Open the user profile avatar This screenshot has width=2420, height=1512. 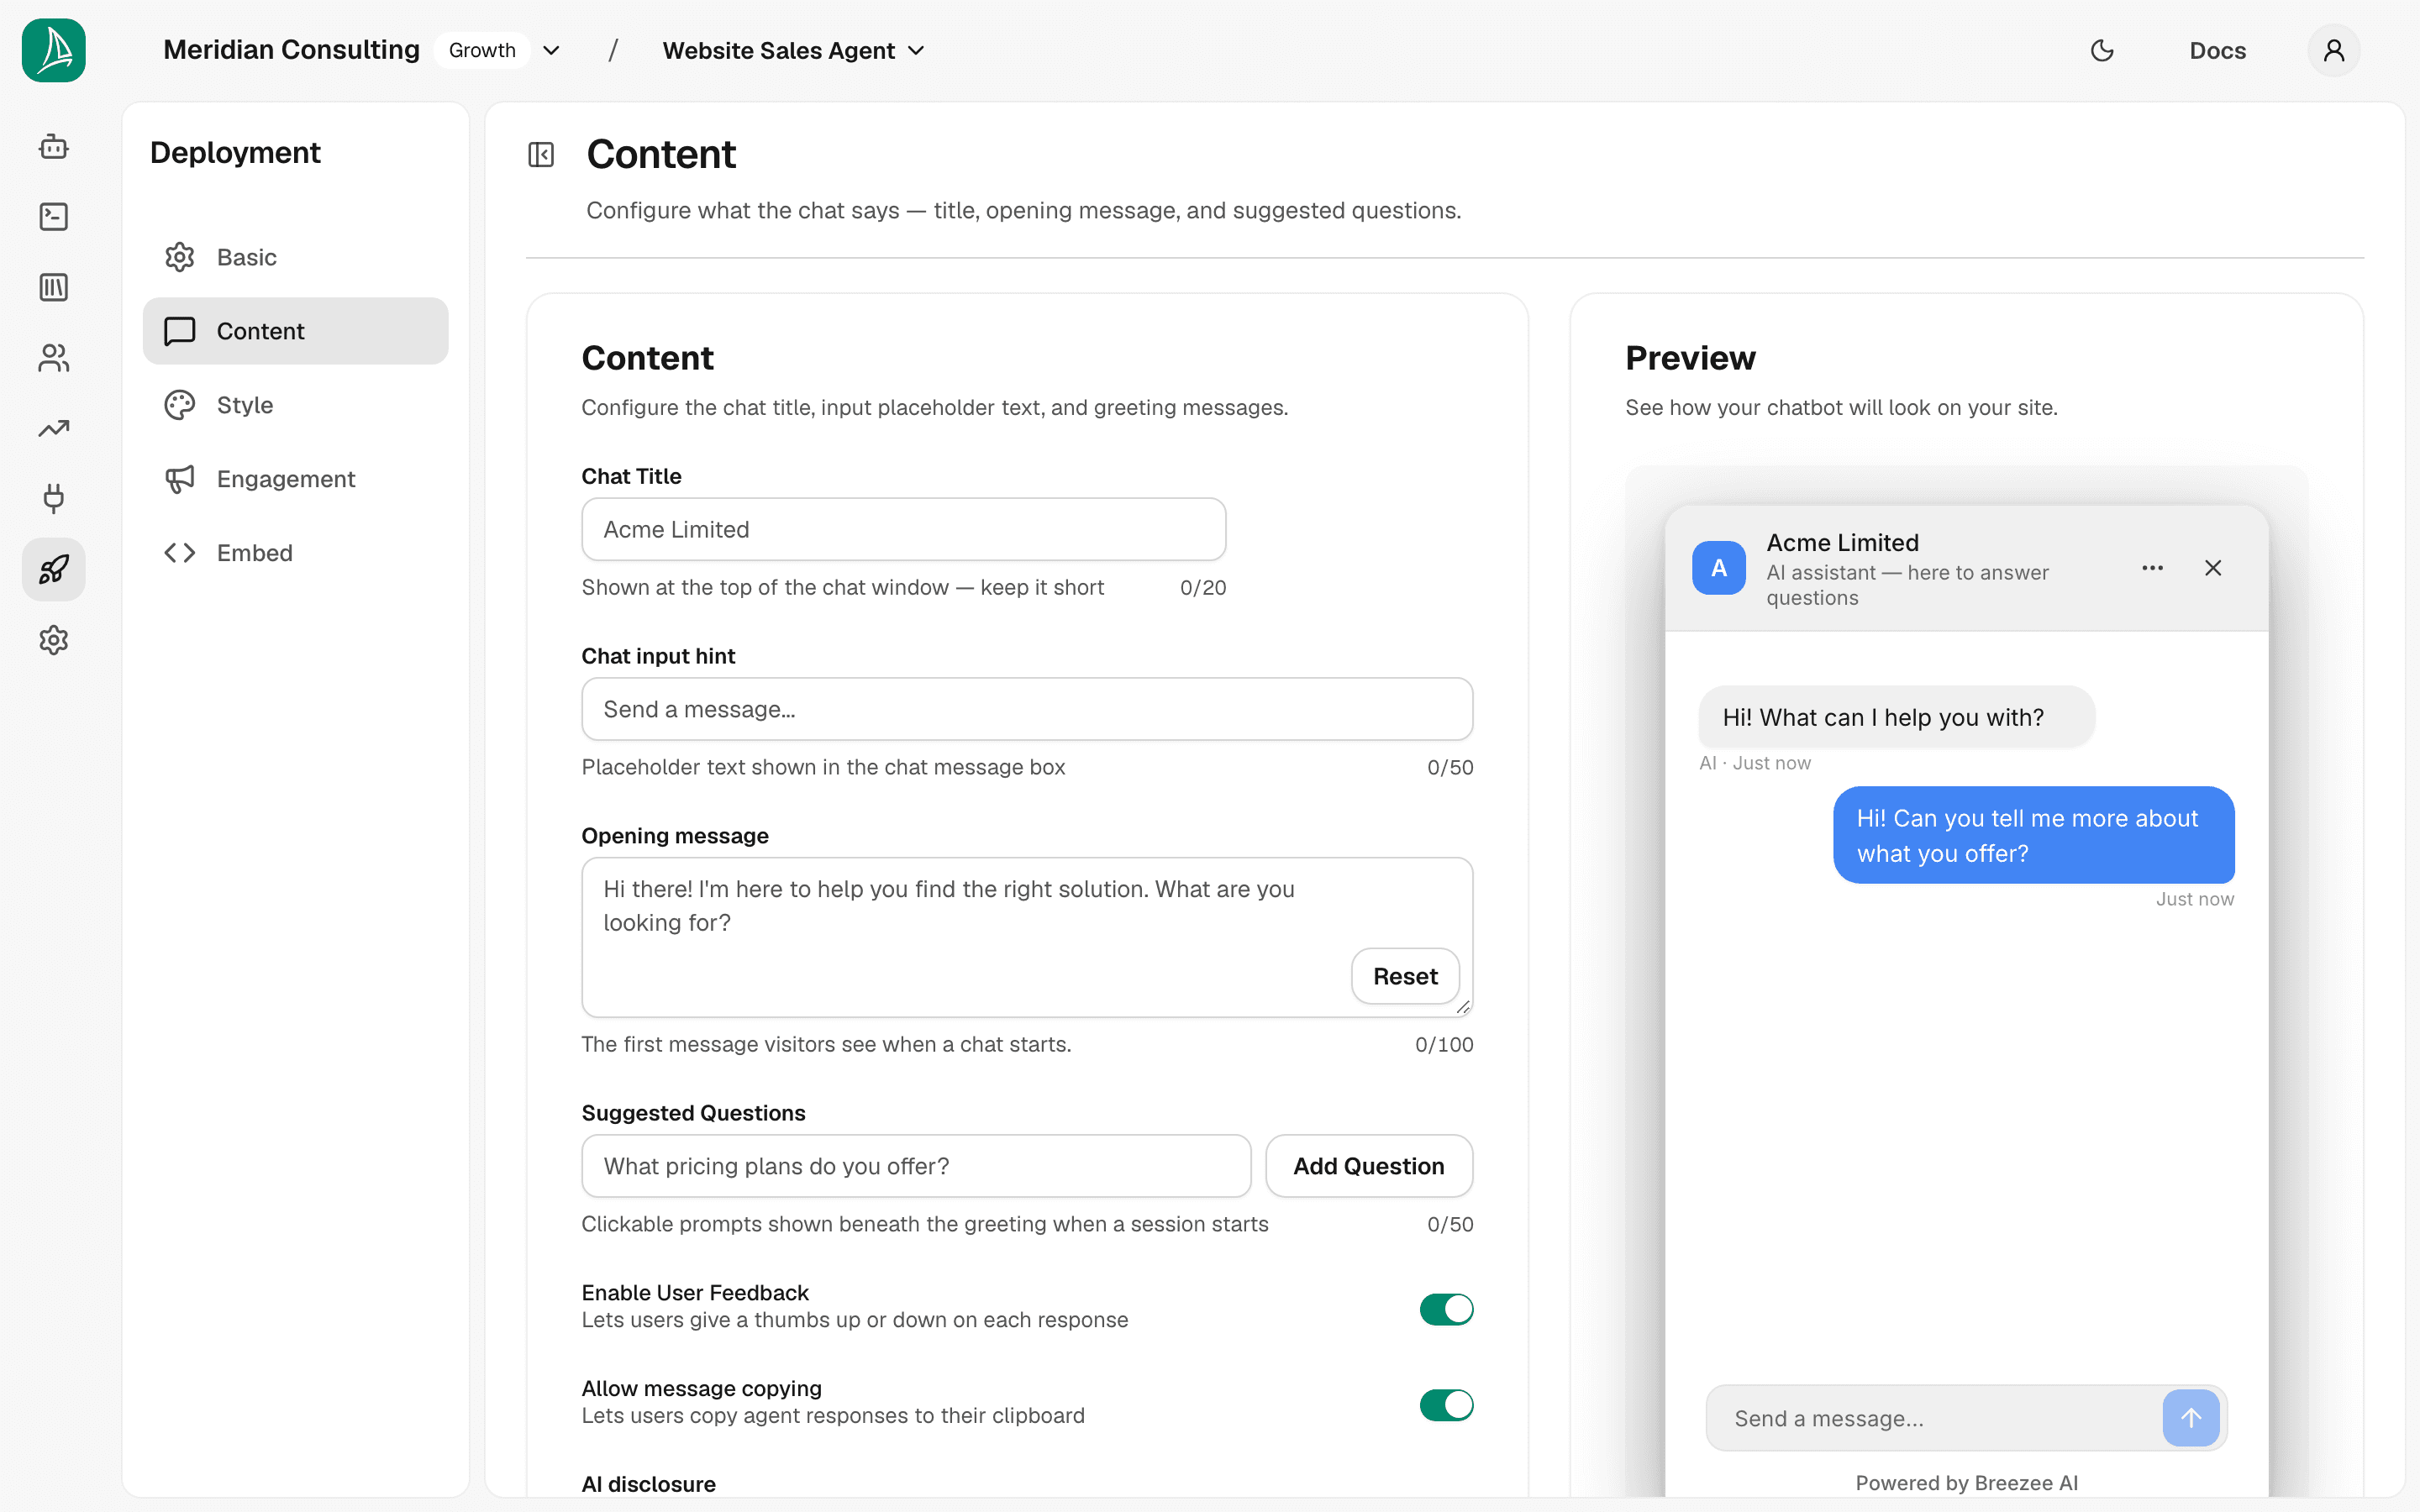tap(2334, 50)
